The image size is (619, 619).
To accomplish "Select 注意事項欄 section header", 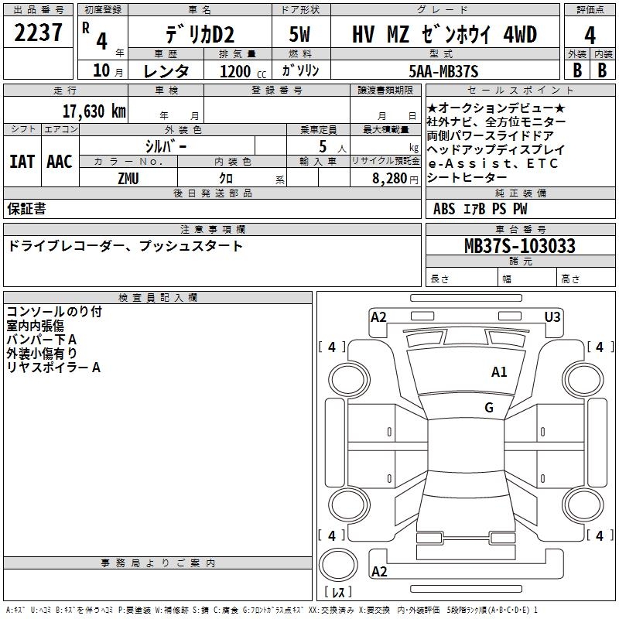I will coord(213,229).
